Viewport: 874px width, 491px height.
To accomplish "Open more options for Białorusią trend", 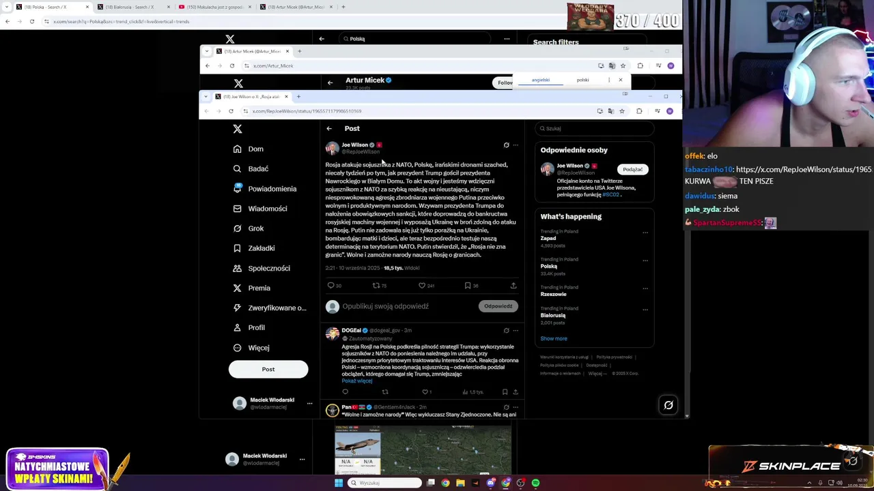I will click(645, 310).
